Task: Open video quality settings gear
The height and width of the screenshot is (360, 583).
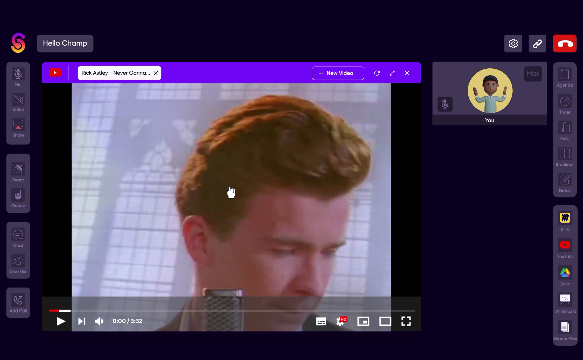Action: click(341, 321)
